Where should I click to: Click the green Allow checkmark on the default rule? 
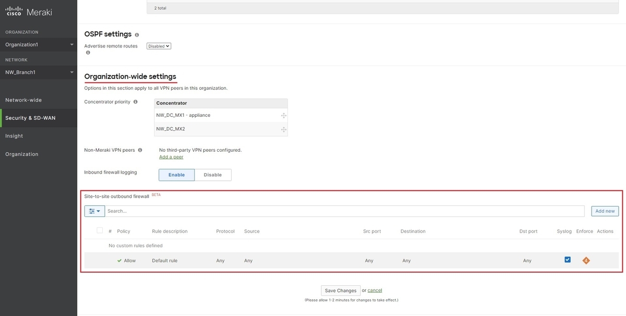click(x=119, y=260)
